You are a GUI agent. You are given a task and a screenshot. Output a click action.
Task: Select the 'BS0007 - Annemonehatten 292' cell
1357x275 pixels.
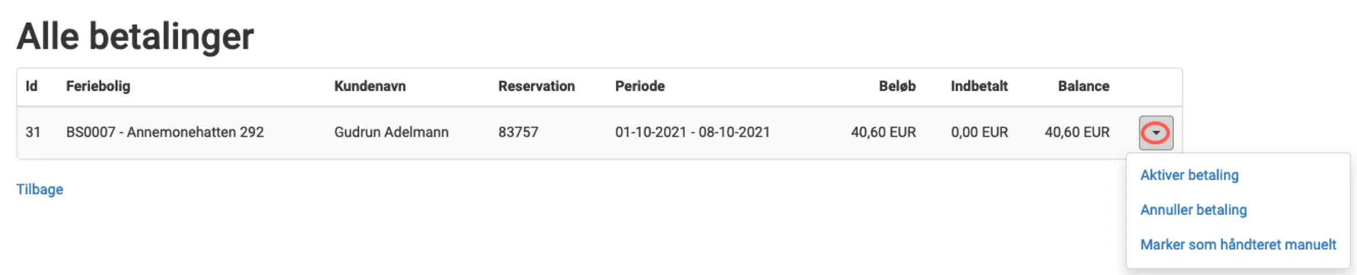click(165, 132)
